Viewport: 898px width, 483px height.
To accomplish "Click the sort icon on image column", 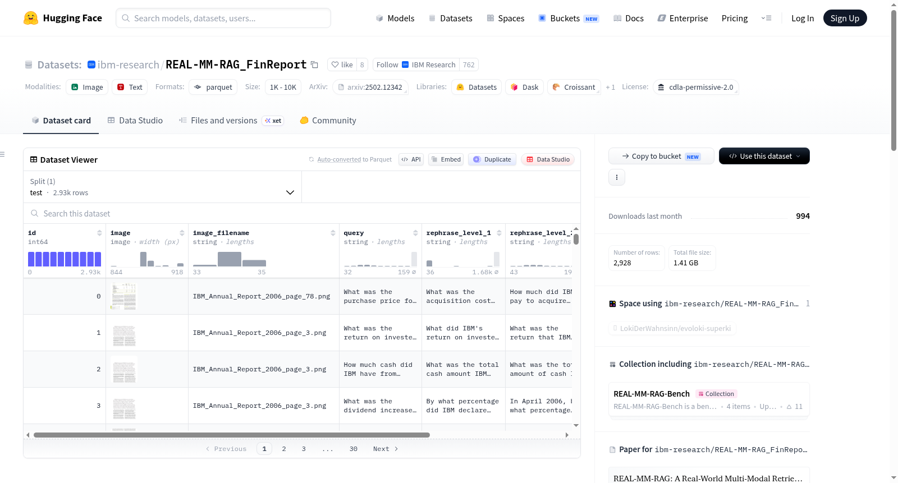I will point(182,233).
